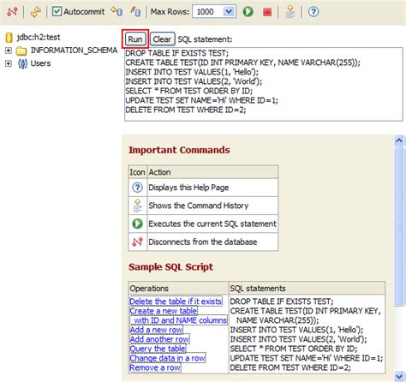The height and width of the screenshot is (382, 406).
Task: Toggle the Autocommit checkbox
Action: click(57, 11)
